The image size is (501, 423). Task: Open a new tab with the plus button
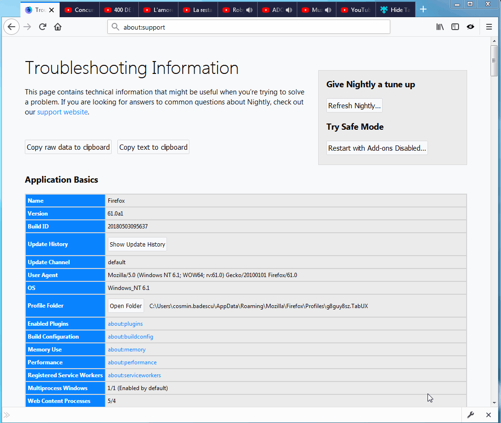pos(423,9)
